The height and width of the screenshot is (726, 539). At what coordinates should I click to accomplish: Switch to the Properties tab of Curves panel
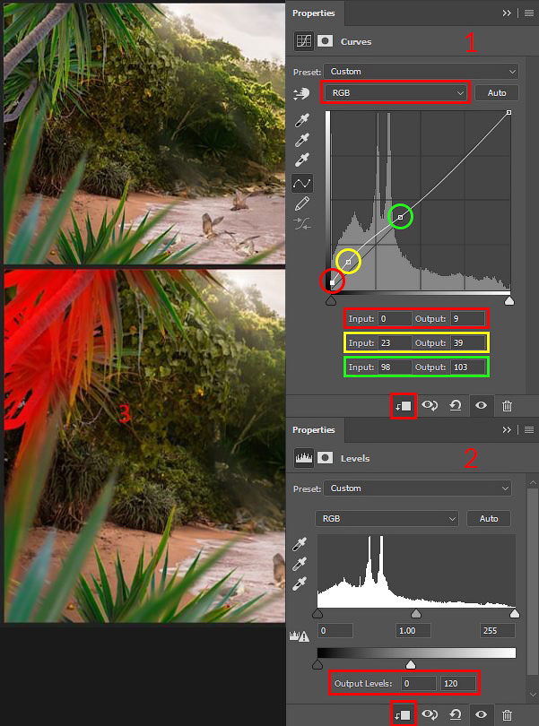coord(314,13)
